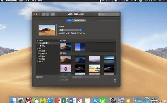Viewport: 167px width, 103px height.
Task: Click the search field in preferences
Action: pos(109,14)
